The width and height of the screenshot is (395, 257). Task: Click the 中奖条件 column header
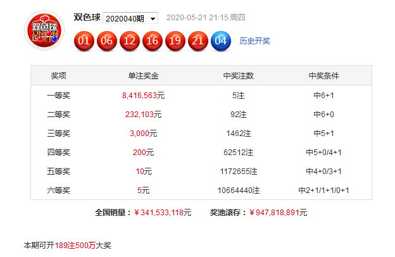[323, 75]
